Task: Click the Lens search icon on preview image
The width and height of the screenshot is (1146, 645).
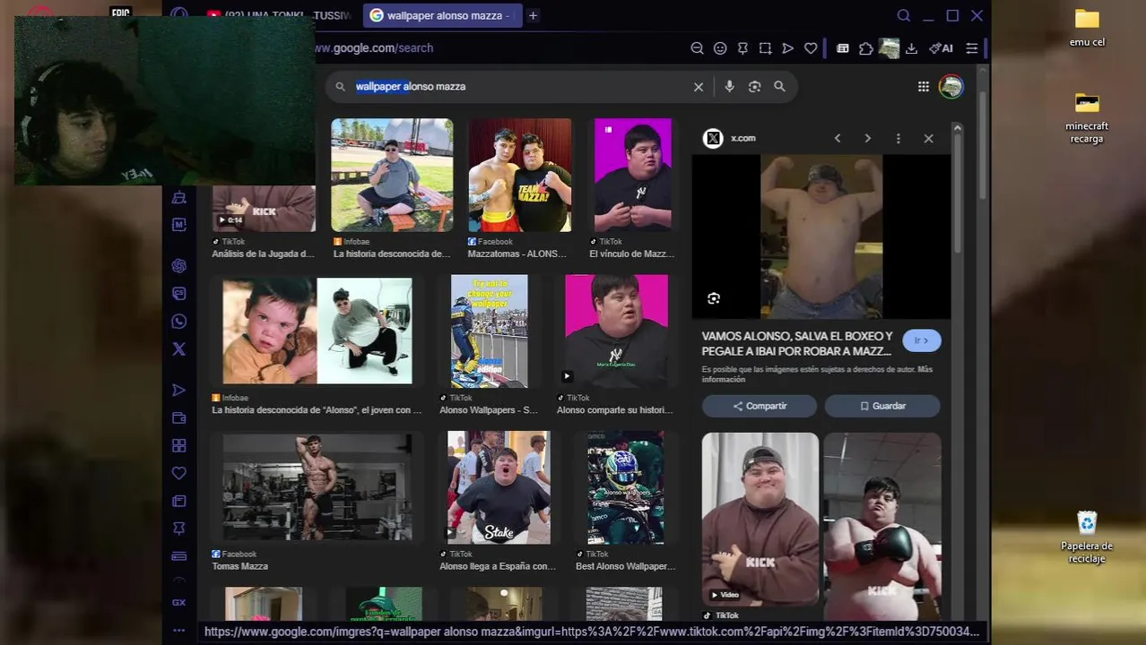Action: point(714,299)
